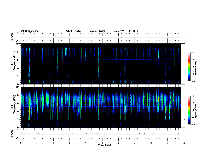Image resolution: width=207 pixels, height=160 pixels.
Task: Click the 'VLF Spectra' title text
Action: 30,31
